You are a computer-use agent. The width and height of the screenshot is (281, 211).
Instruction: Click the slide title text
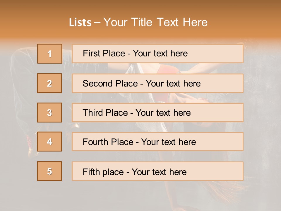pos(138,22)
